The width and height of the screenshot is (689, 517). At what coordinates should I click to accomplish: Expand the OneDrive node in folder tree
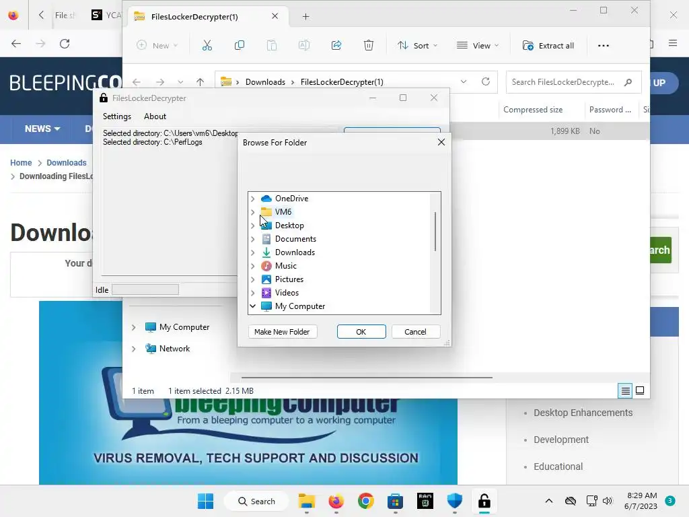click(x=253, y=199)
